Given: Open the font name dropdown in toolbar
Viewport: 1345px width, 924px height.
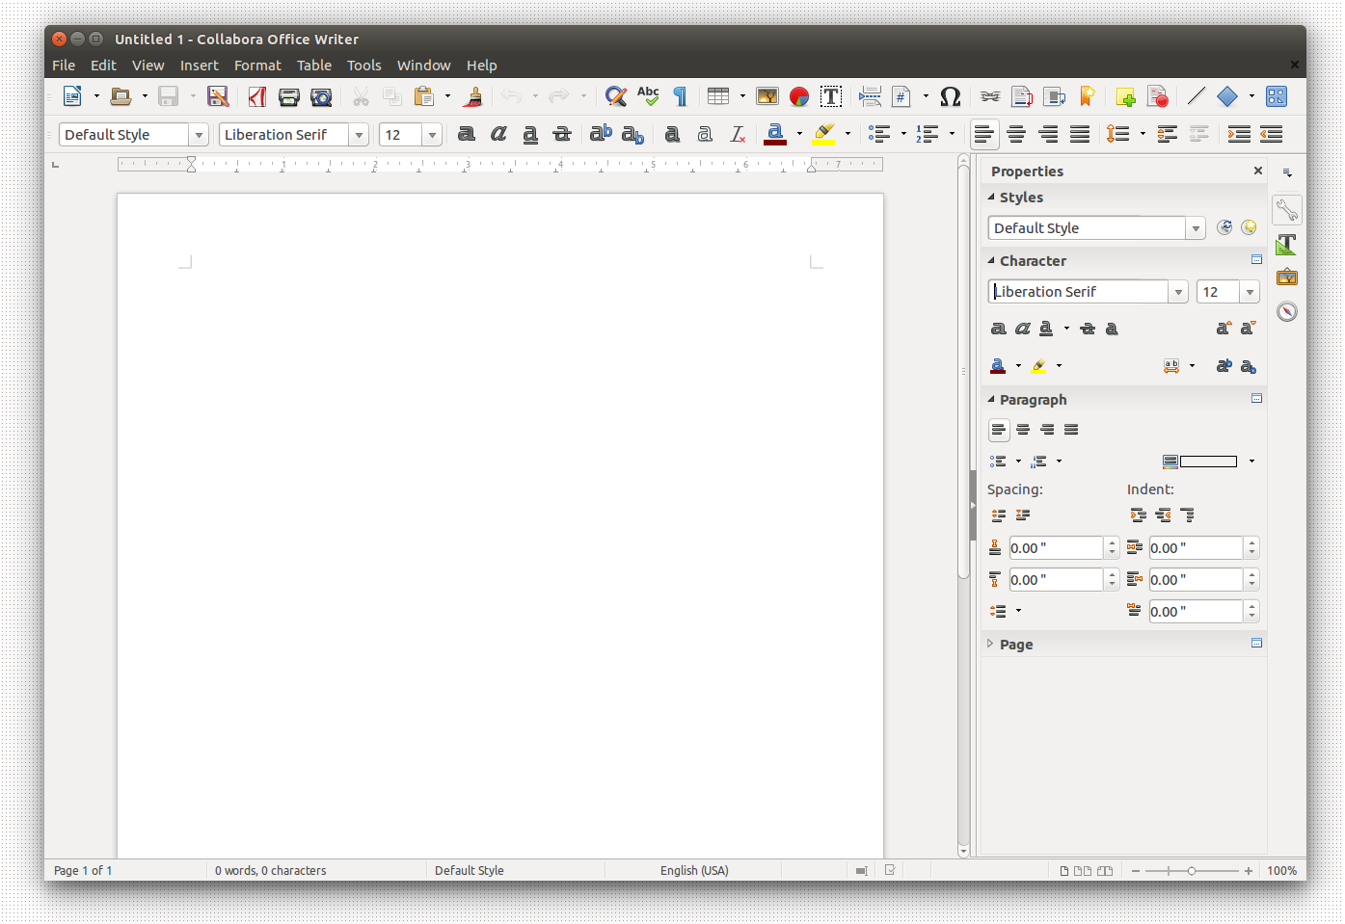Looking at the screenshot, I should pos(359,135).
